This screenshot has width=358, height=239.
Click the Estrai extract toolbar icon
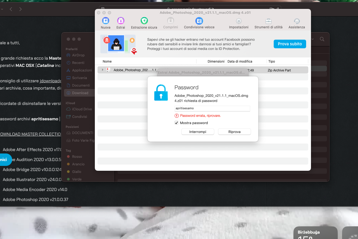(x=121, y=21)
